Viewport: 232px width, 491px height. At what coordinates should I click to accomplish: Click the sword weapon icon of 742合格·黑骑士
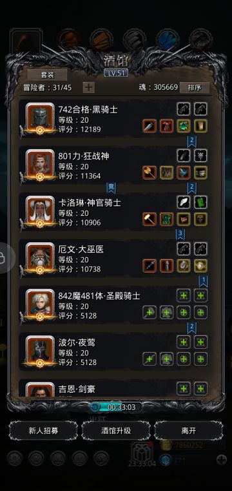150,126
